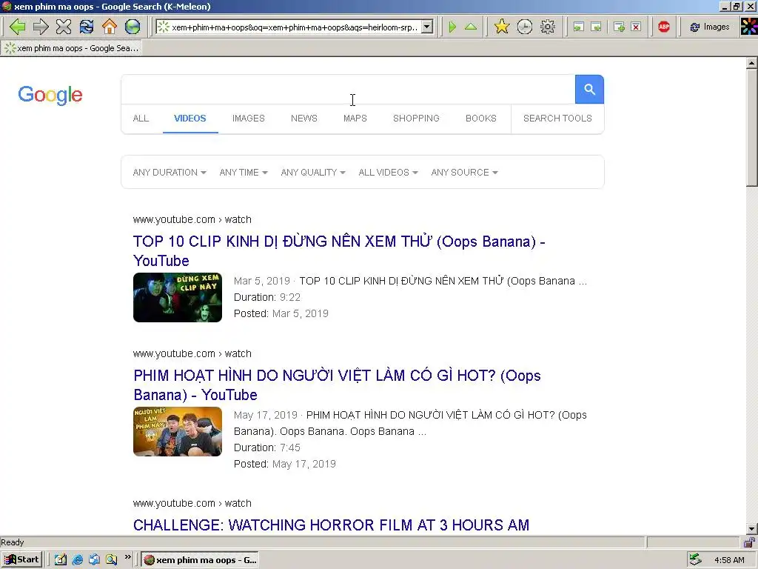Expand the ANY DURATION filter
758x569 pixels.
[x=170, y=173]
